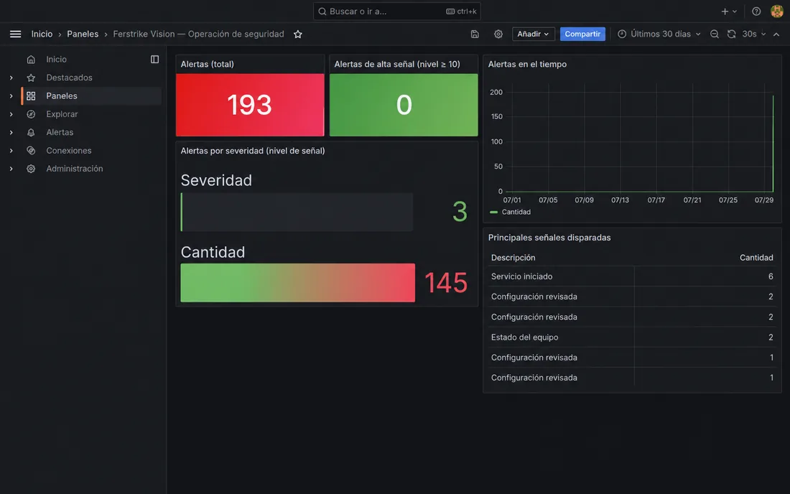
Task: Click the clock icon of time picker
Action: click(622, 34)
